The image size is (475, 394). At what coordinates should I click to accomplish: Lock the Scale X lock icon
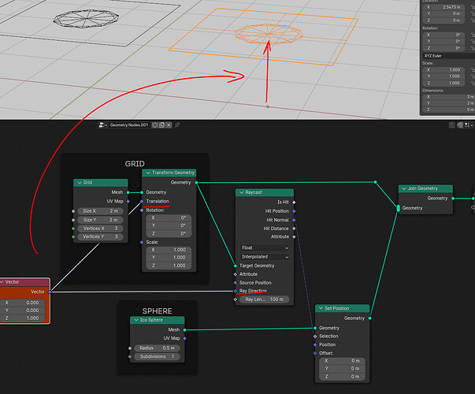(473, 69)
